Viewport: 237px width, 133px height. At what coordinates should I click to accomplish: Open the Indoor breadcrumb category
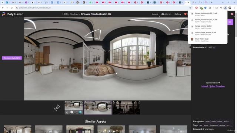click(x=75, y=14)
